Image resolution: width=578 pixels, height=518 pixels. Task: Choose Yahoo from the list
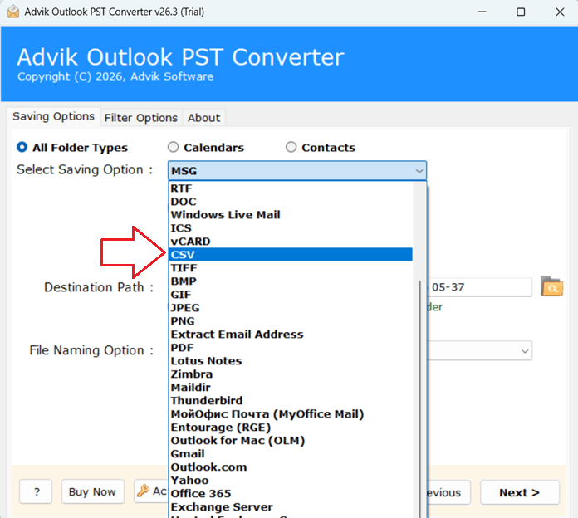coord(291,480)
